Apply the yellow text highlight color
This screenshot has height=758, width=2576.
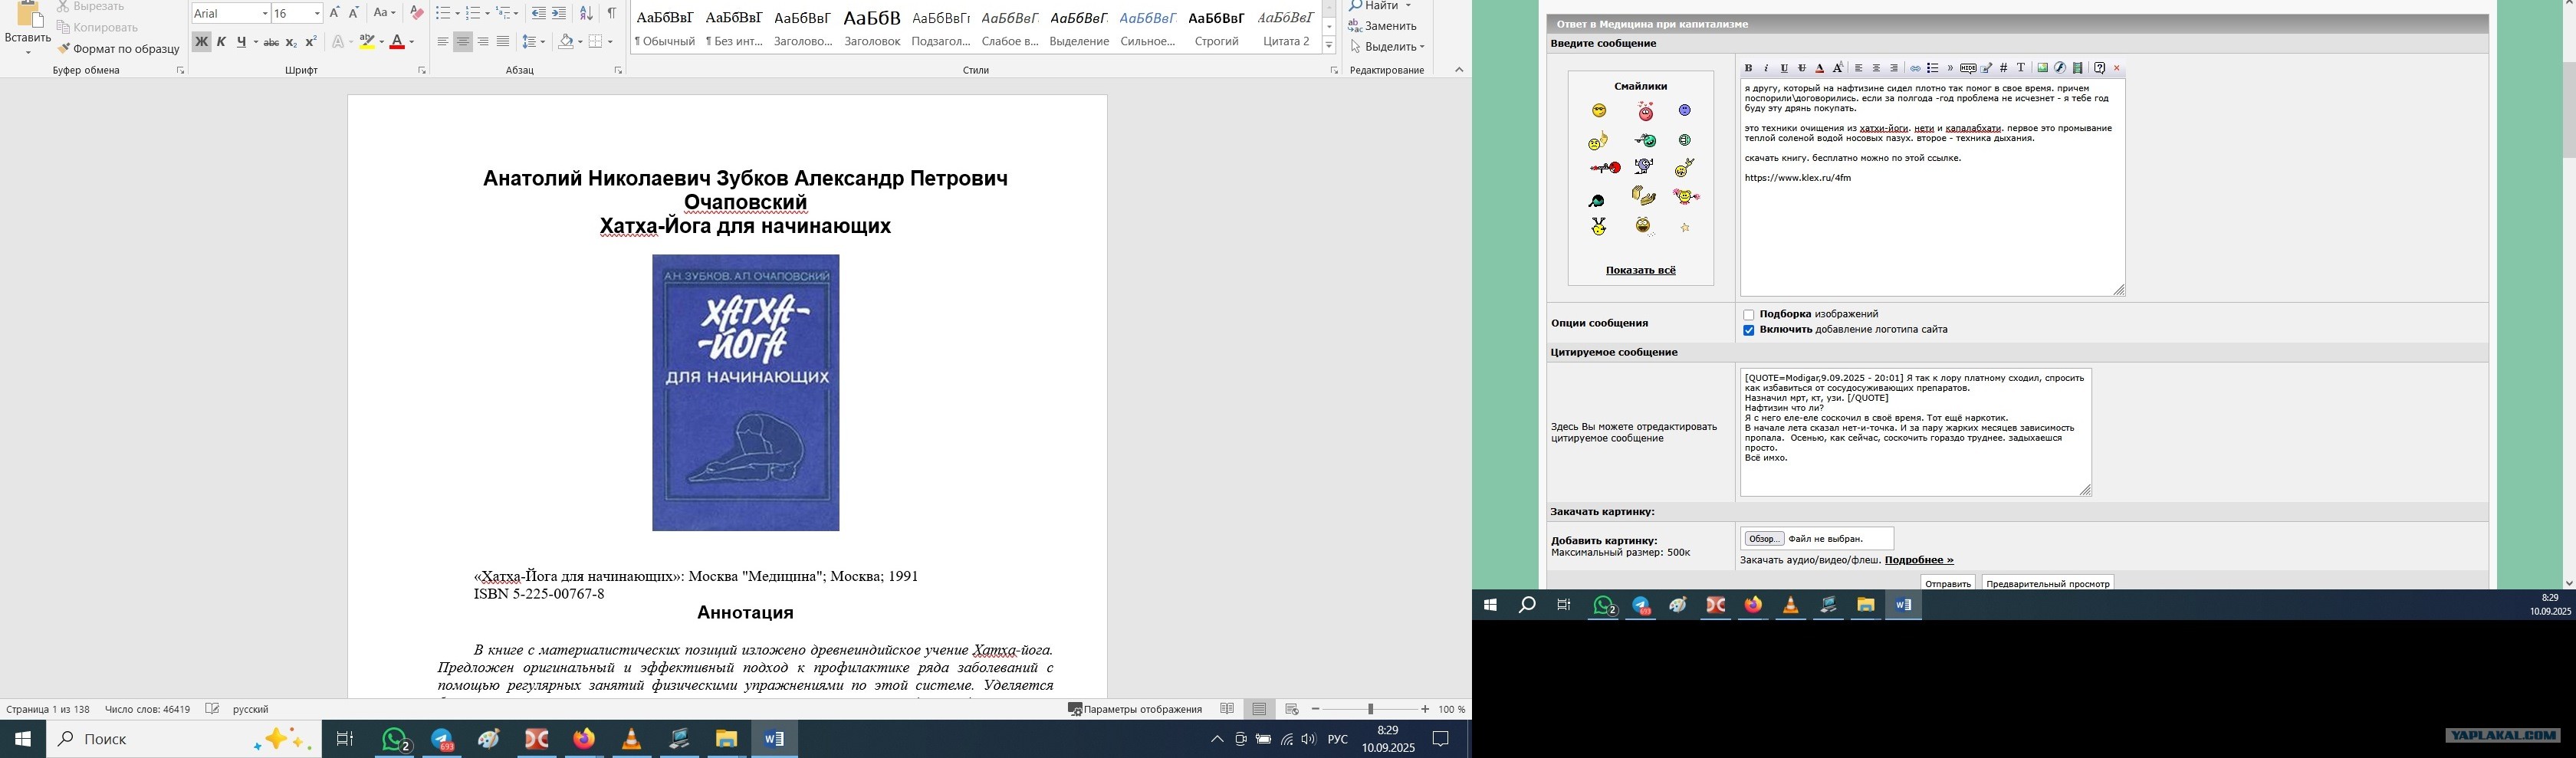coord(367,42)
